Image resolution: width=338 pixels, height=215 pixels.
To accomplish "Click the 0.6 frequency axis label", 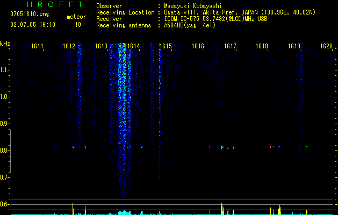I will coord(4,204).
